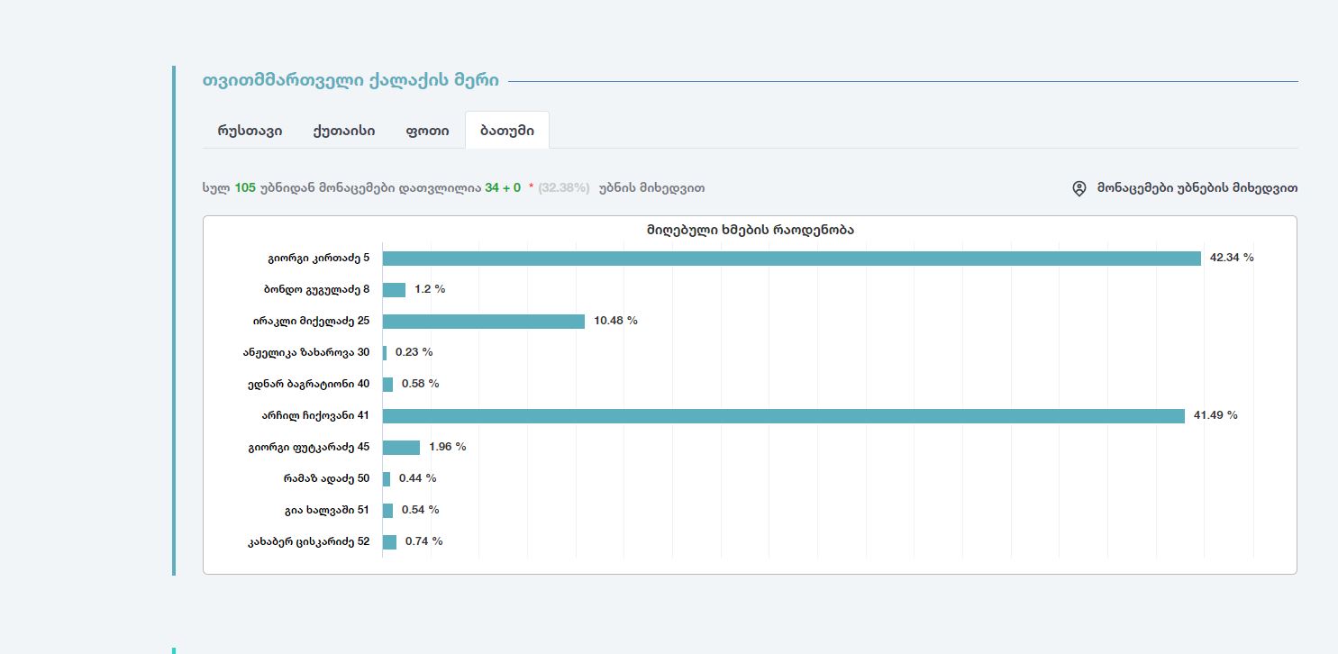Click the candidate label რამაზ ადაძე 50
The width and height of the screenshot is (1338, 654).
(326, 478)
